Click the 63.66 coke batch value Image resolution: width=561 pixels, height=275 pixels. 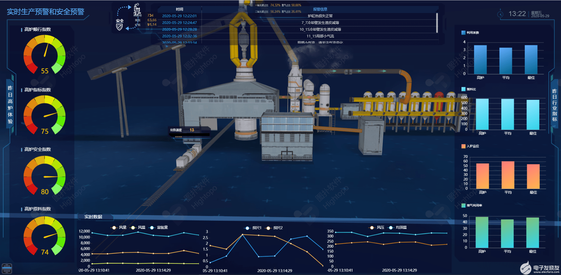(152, 20)
